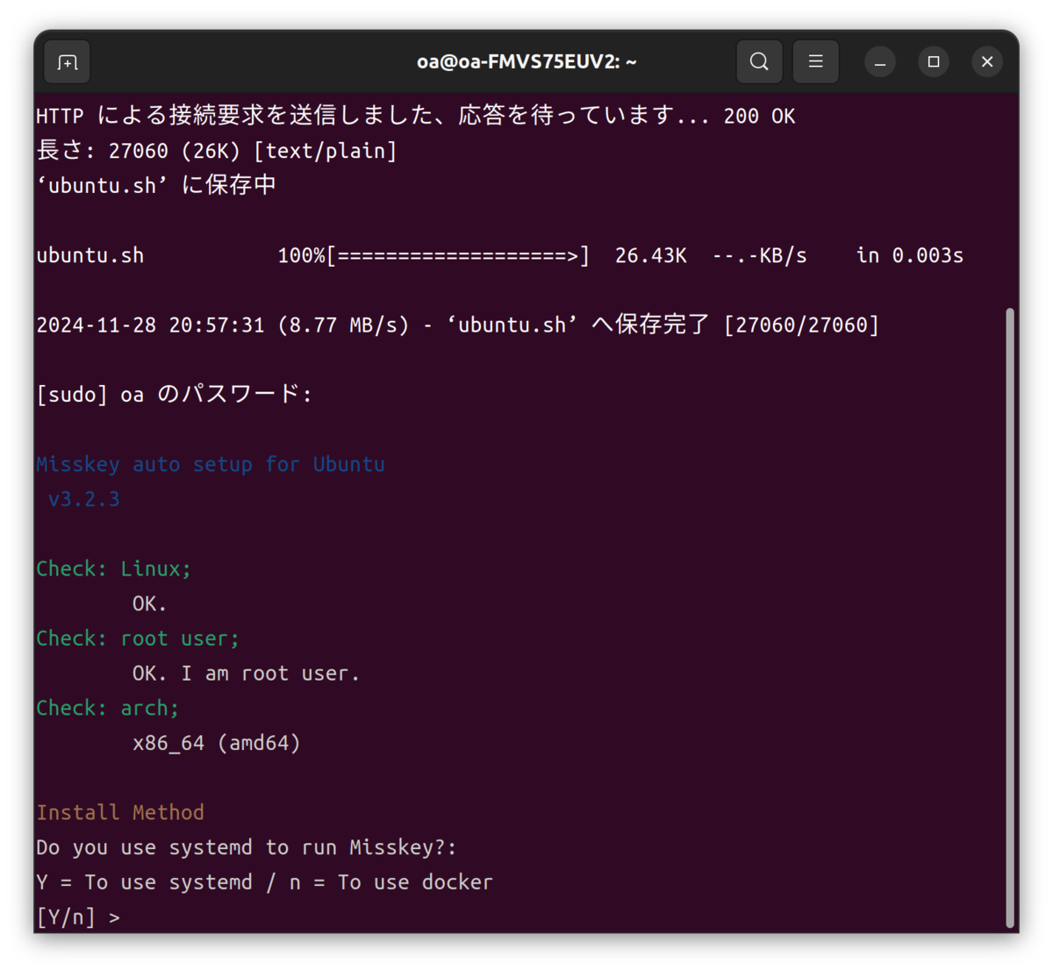Minimize the terminal window
The width and height of the screenshot is (1053, 971).
point(879,61)
